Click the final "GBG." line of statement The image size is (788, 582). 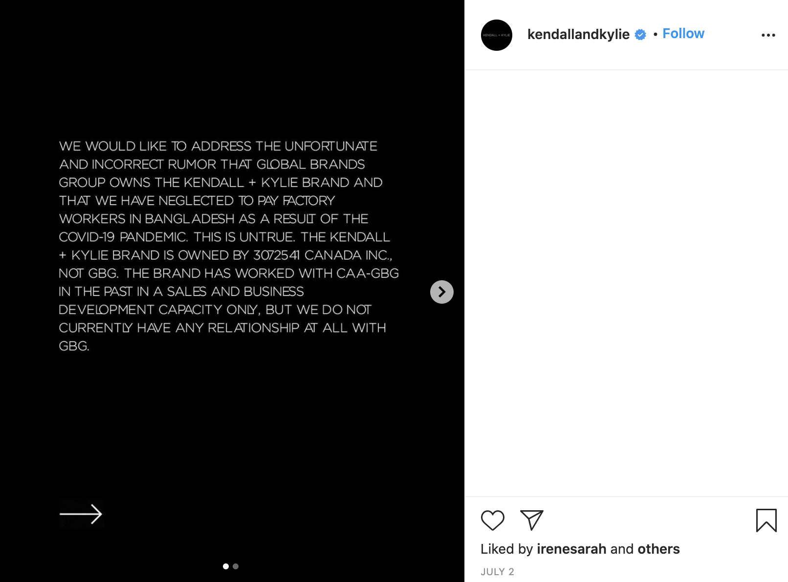(74, 346)
